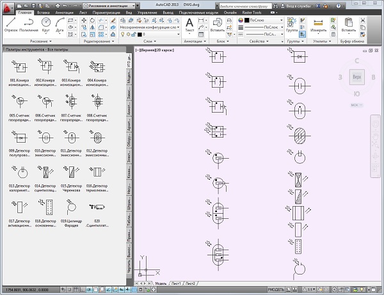384x295 pixels.
Task: Insert palette block 001.Камера ионизационная
Action: point(20,68)
